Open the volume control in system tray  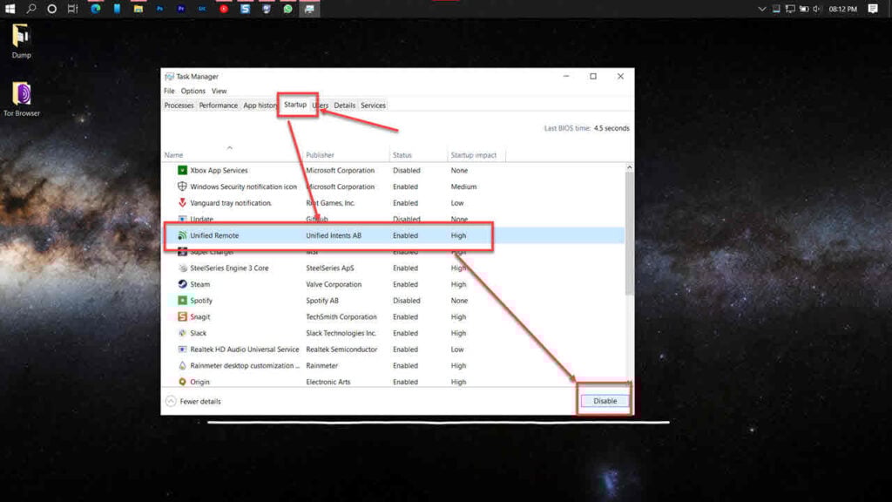(817, 9)
